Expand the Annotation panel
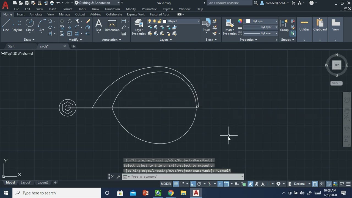The width and height of the screenshot is (352, 198). coord(111,40)
